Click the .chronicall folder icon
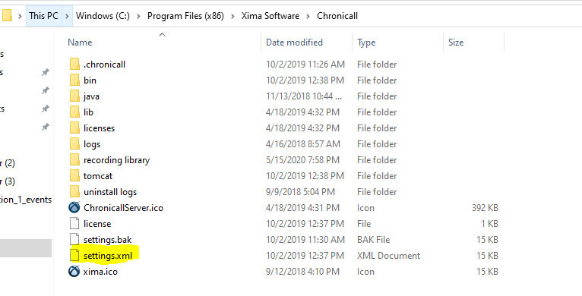Viewport: 582px width, 296px height. (x=74, y=65)
